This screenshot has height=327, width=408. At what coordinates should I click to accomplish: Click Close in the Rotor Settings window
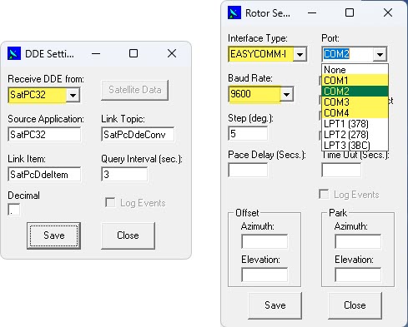pyautogui.click(x=355, y=305)
